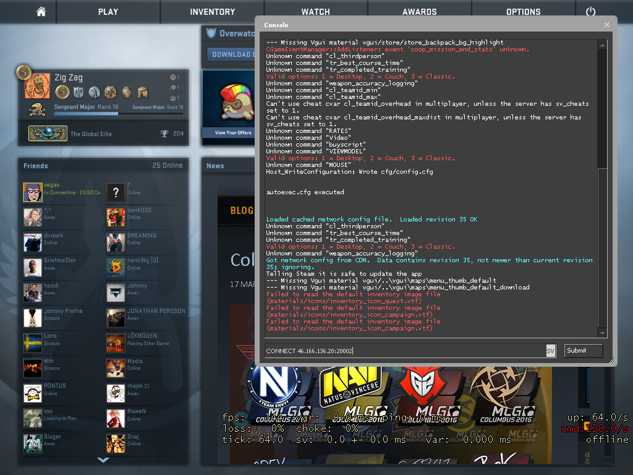633x475 pixels.
Task: Click DOWNLOAD button in Overwatch panel
Action: tap(231, 54)
